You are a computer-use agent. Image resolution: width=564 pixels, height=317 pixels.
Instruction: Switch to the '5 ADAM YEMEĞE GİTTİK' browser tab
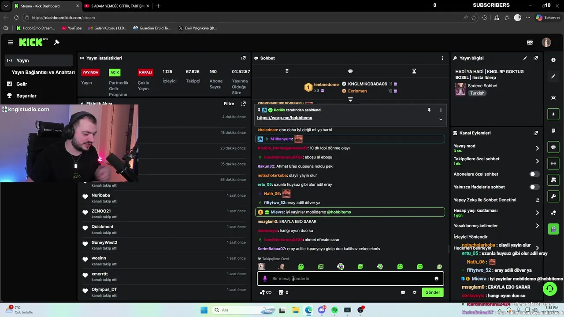(117, 6)
